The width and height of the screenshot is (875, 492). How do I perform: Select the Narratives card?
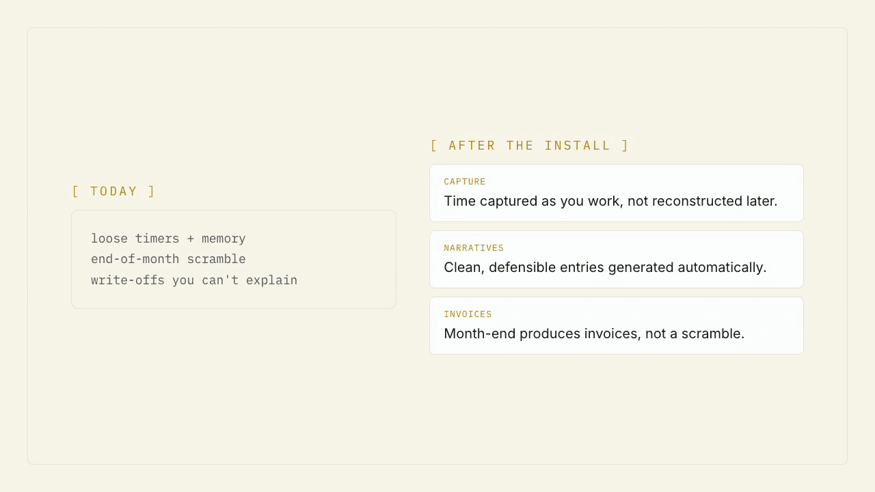click(x=617, y=259)
